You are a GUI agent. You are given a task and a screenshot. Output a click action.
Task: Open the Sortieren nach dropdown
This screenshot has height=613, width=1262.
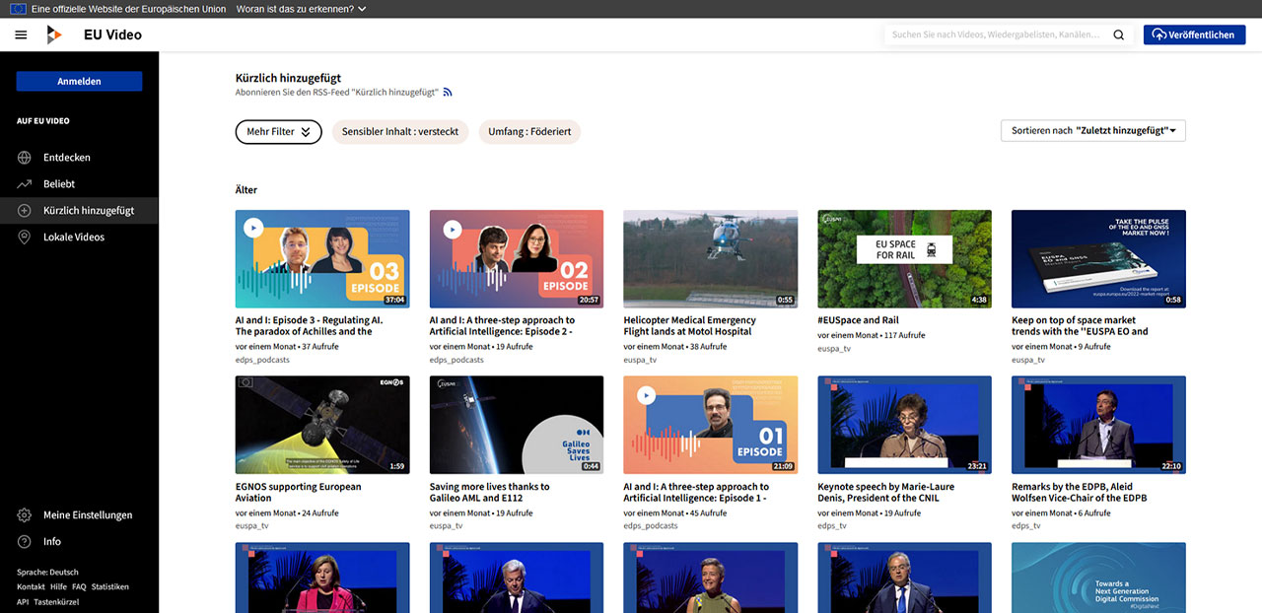coord(1092,131)
